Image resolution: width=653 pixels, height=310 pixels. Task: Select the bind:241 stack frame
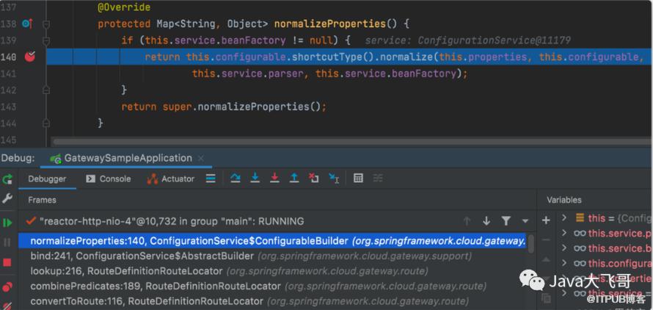142,256
